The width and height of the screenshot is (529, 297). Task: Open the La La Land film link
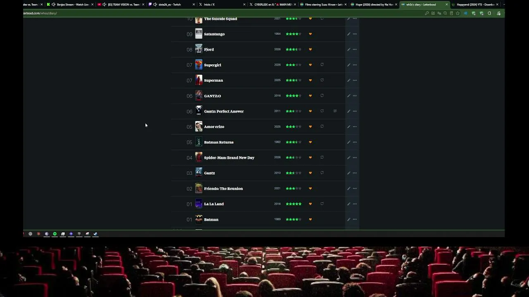click(x=214, y=204)
